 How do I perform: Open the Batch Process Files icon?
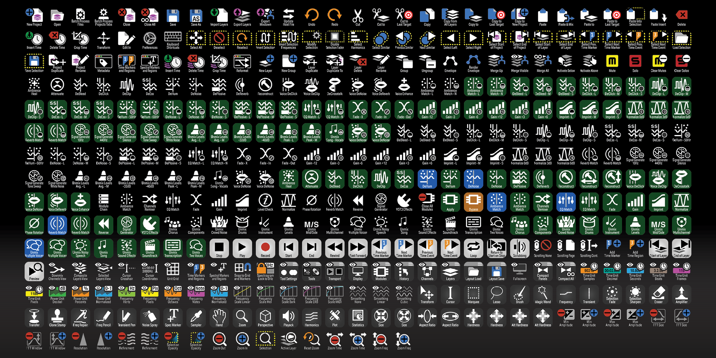point(80,17)
